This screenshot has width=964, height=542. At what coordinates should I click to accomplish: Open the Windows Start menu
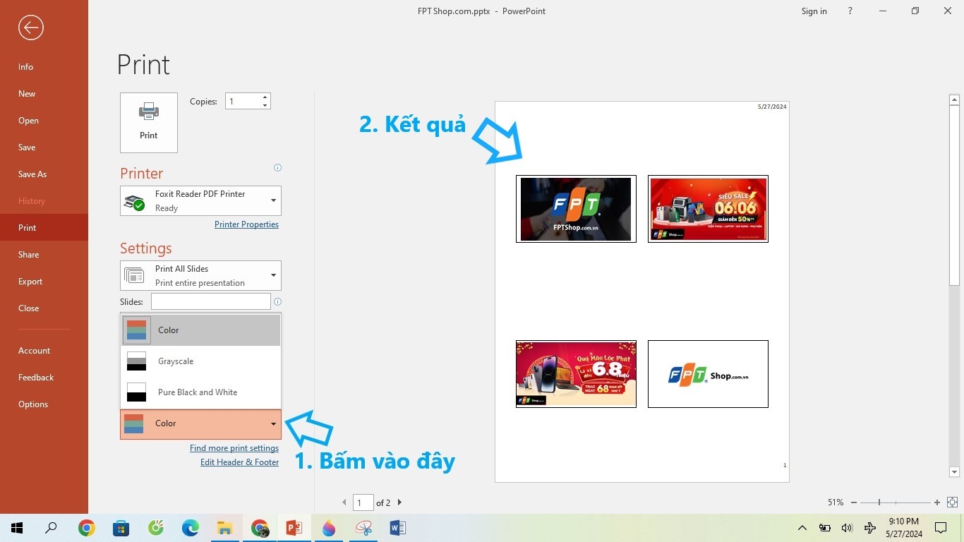coord(17,528)
